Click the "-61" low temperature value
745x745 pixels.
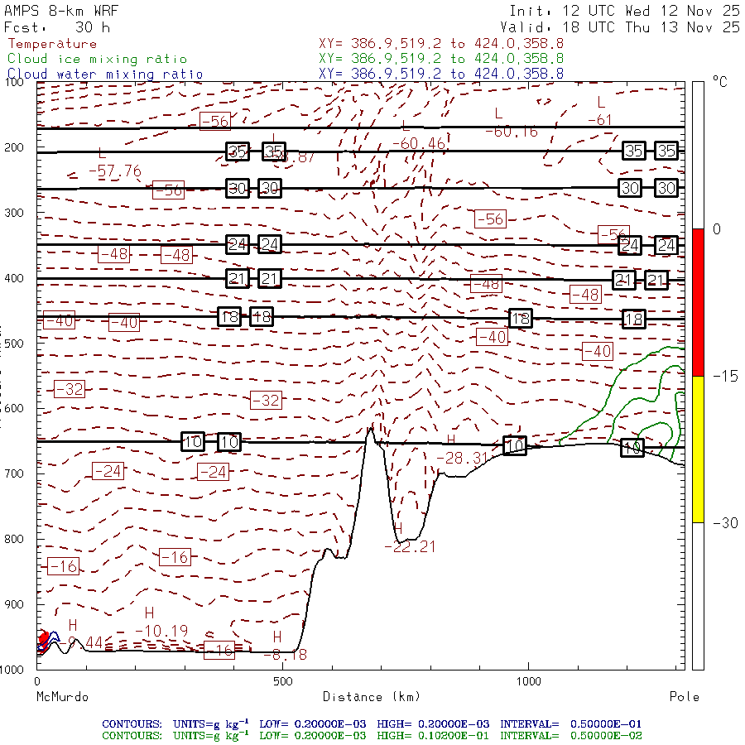[x=599, y=120]
